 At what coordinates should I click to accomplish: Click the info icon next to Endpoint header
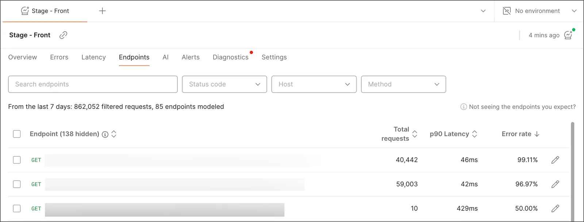click(105, 134)
